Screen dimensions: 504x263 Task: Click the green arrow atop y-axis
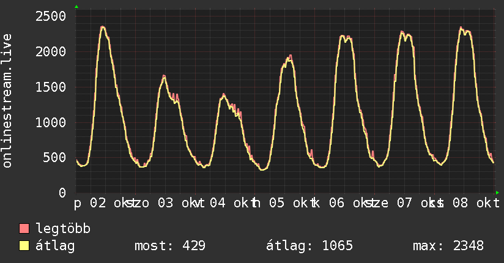pos(76,7)
